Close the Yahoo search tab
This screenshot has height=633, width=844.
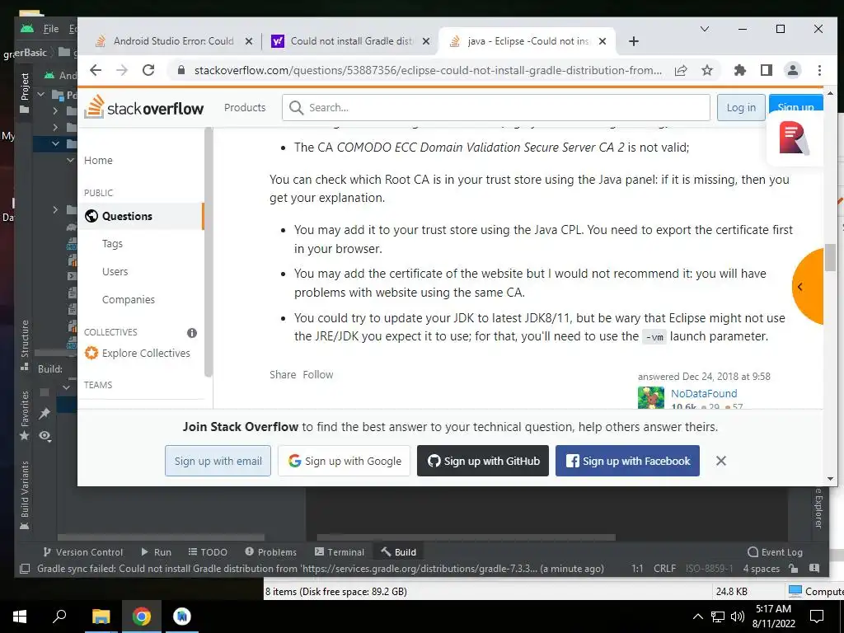pos(426,41)
